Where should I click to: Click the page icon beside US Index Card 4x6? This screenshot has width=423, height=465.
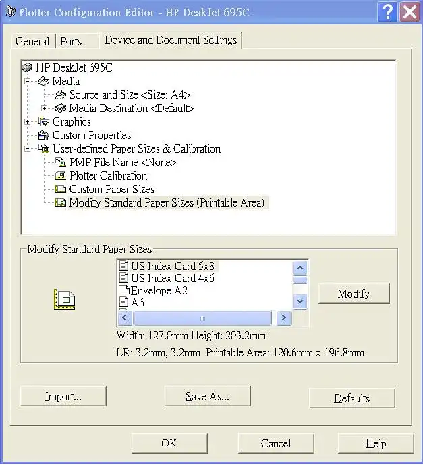[x=123, y=278]
